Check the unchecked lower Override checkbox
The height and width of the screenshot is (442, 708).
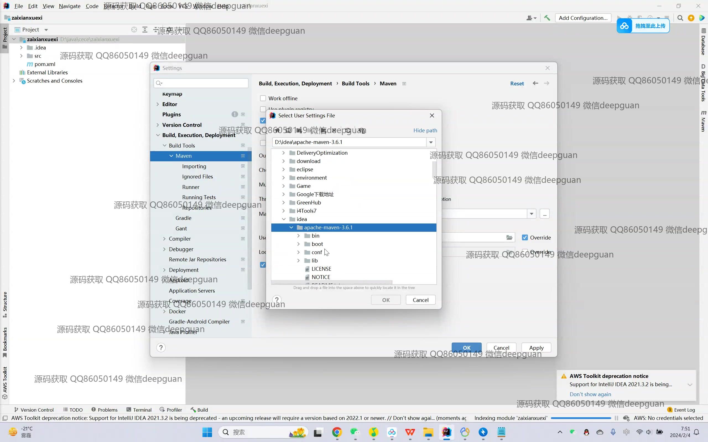(525, 252)
